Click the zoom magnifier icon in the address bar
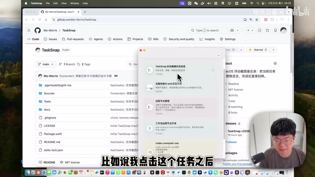This screenshot has width=315, height=177. pos(251,20)
